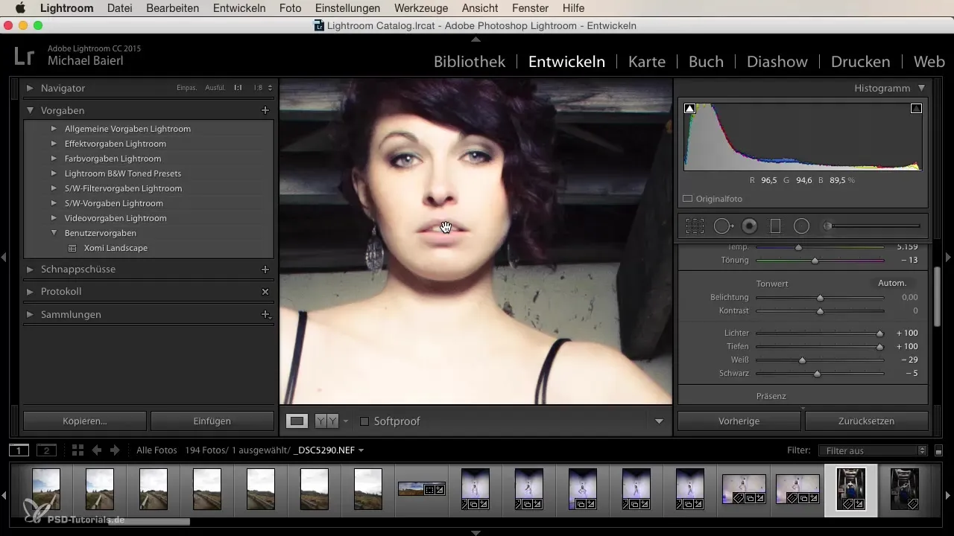Screen dimensions: 954x536
Task: Go back to previous photo arrow
Action: [x=97, y=450]
